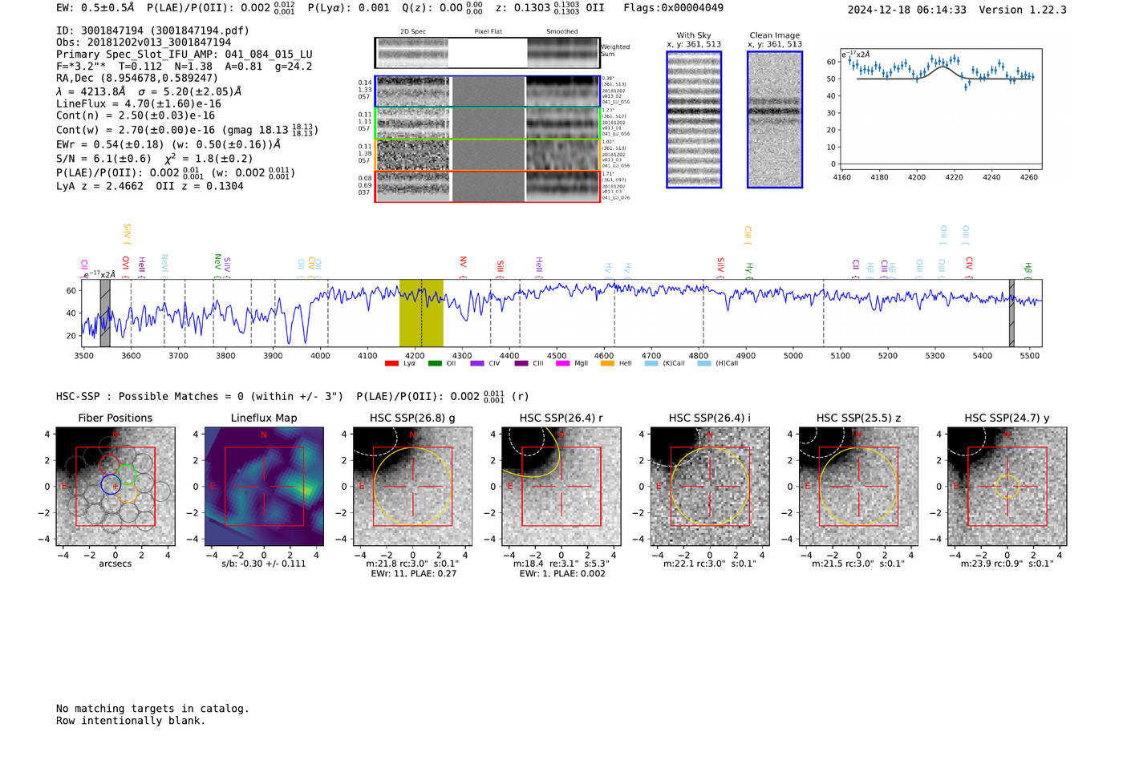Image resolution: width=1123 pixels, height=764 pixels.
Task: Click the yellow highlighted band near 4200
Action: [x=421, y=313]
